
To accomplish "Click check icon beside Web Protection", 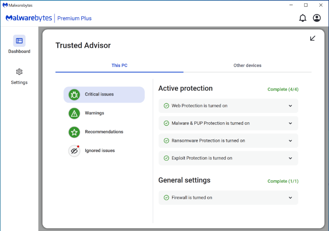I will tap(166, 106).
